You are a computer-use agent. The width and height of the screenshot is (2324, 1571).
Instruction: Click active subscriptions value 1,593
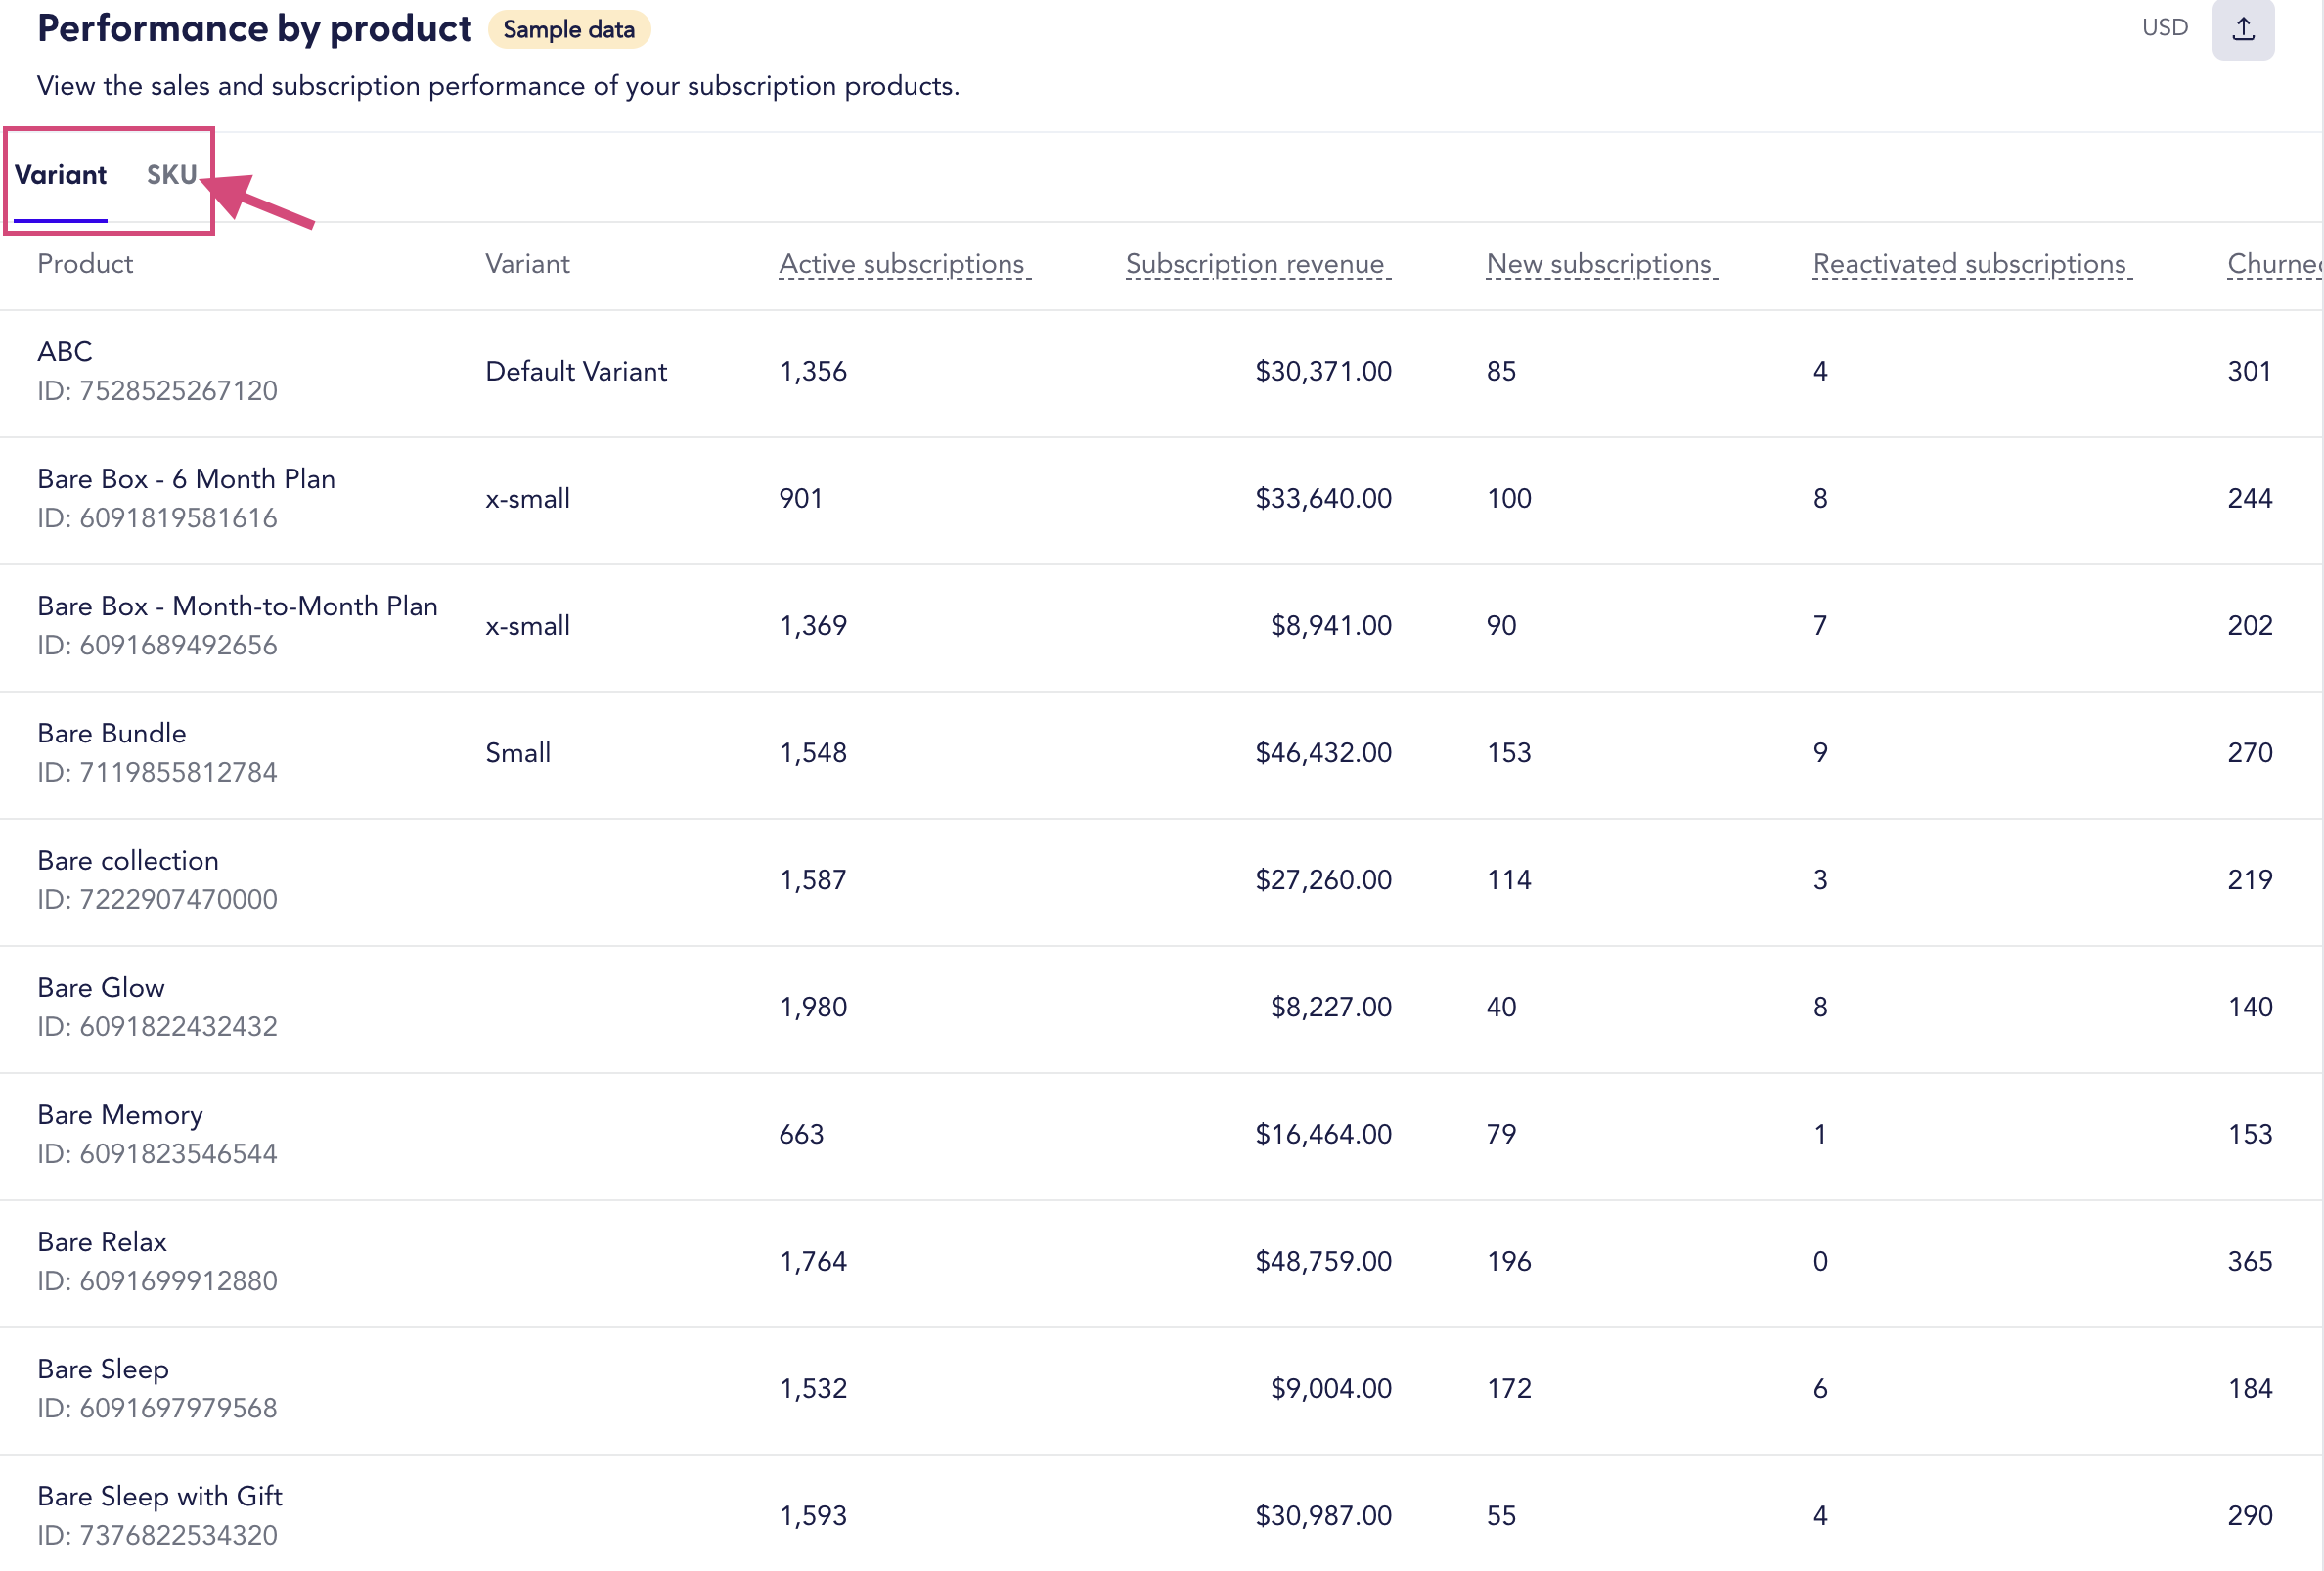813,1515
